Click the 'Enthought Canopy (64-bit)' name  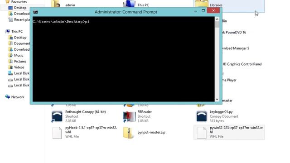(86, 112)
